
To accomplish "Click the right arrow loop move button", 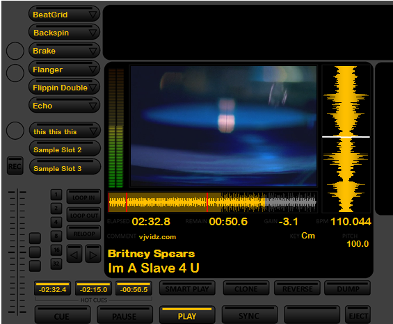I will (93, 254).
